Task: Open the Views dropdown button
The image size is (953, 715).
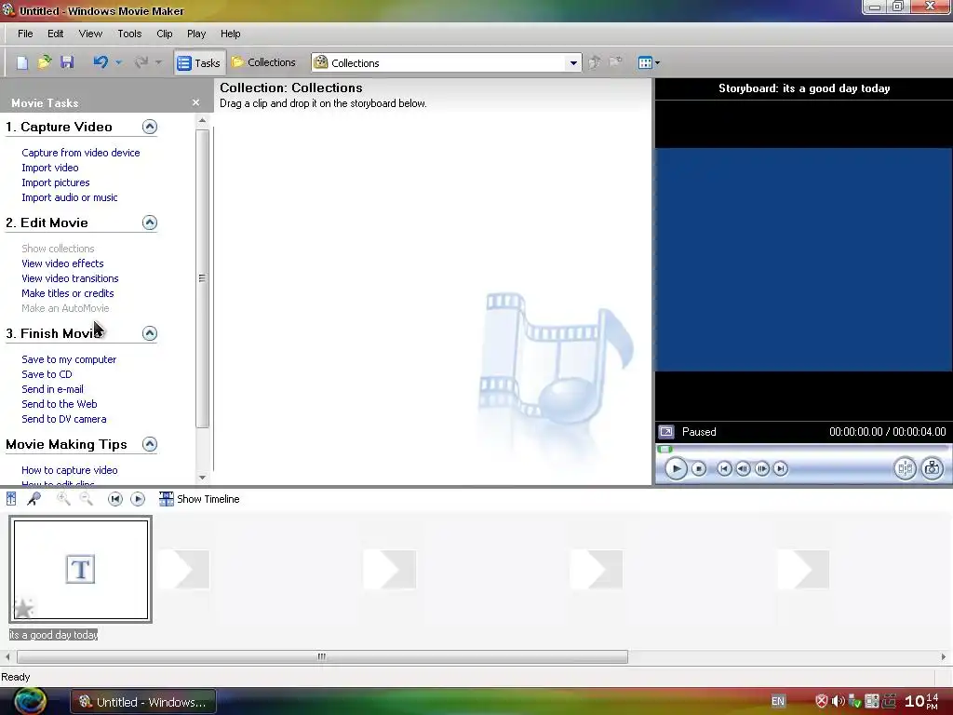Action: click(649, 62)
